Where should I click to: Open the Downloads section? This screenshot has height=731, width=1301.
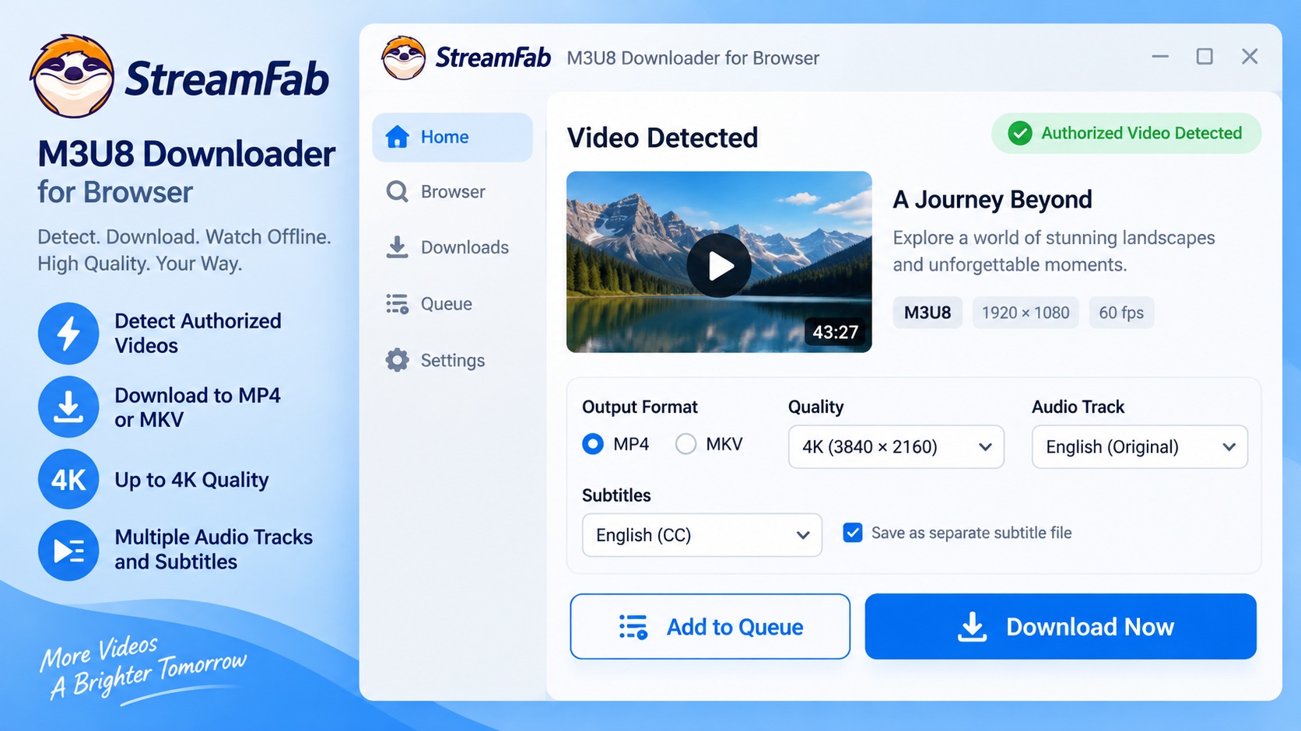[452, 247]
